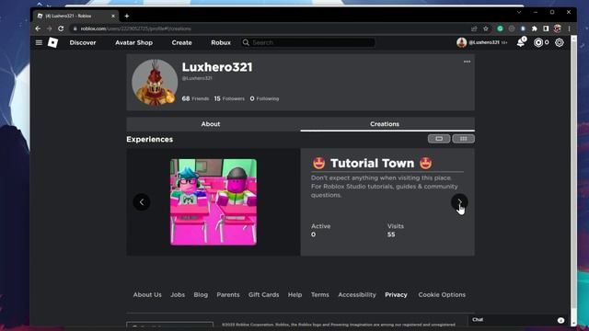Click the Luxhero321 profile avatar picture
Image resolution: width=589 pixels, height=331 pixels.
[x=155, y=82]
